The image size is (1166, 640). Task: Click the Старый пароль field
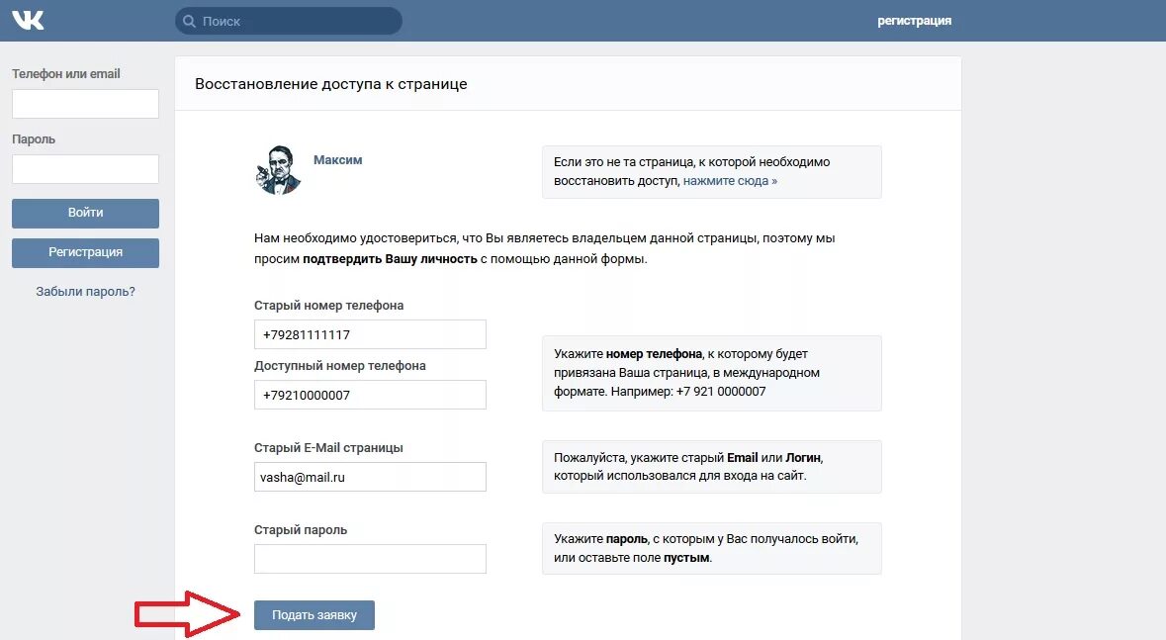click(370, 559)
